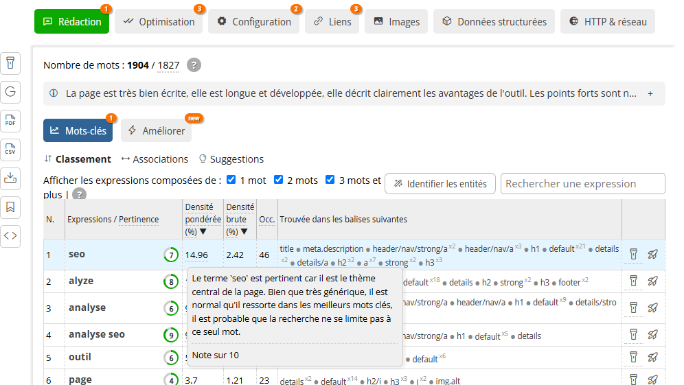The height and width of the screenshot is (385, 684).
Task: Delete the 'page' row with trash icon
Action: [633, 380]
